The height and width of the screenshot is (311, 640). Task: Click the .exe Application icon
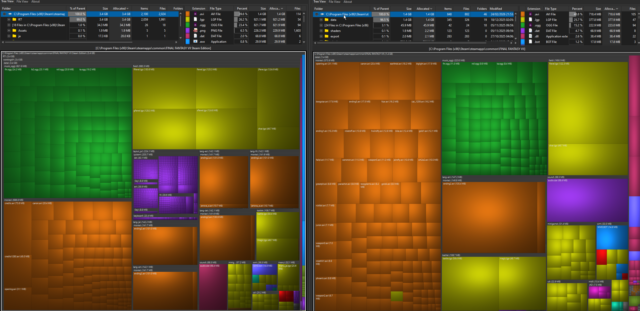[x=195, y=42]
